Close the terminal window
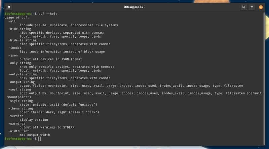The image size is (269, 149). (260, 7)
